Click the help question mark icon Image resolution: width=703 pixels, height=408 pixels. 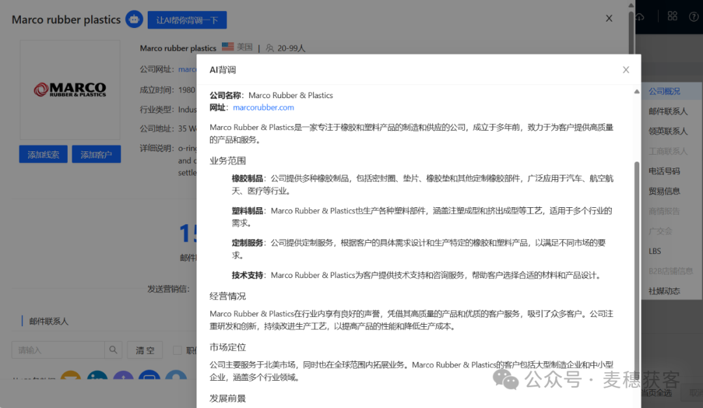[x=694, y=16]
